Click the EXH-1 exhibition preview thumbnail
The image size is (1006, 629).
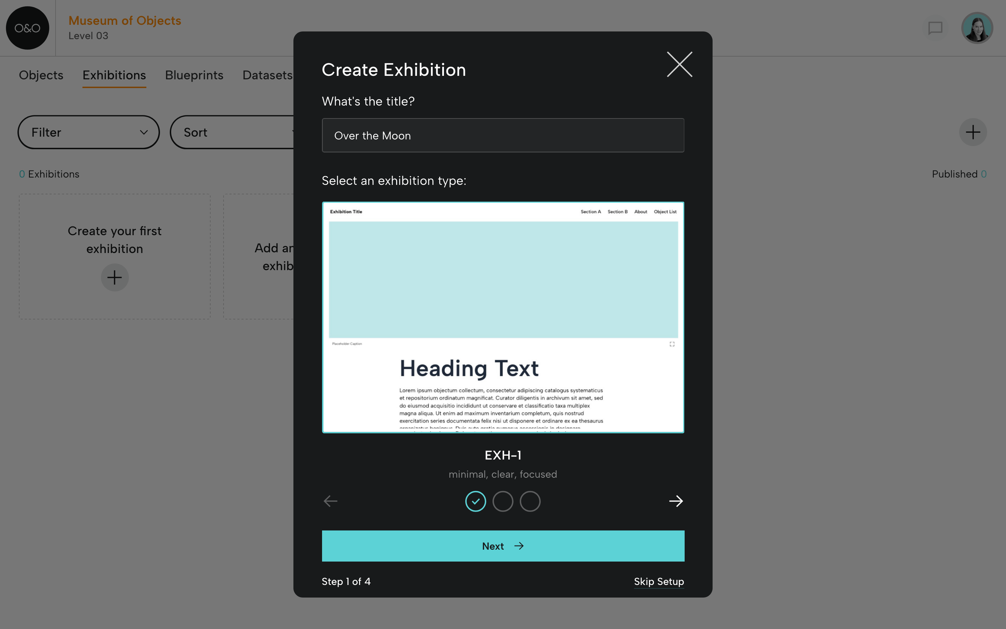click(x=503, y=317)
